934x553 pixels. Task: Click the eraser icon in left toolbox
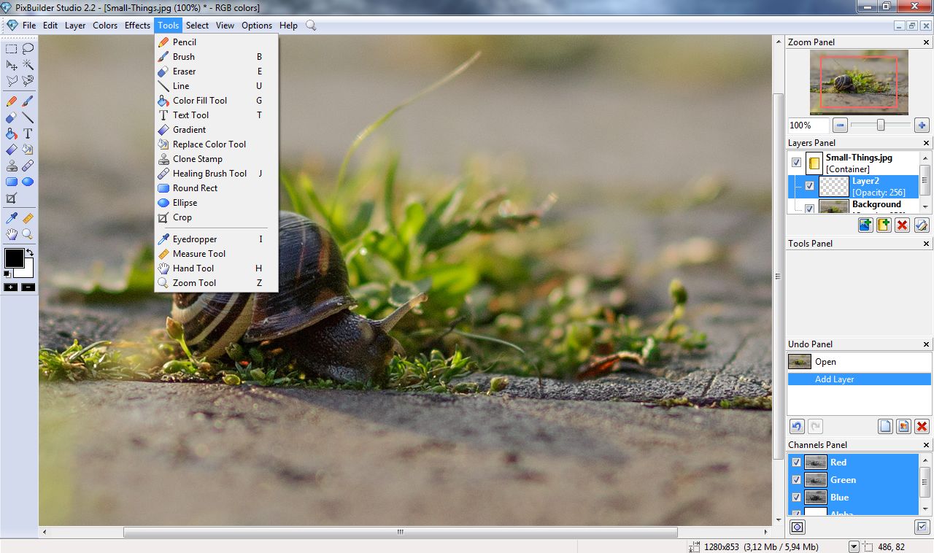tap(12, 117)
